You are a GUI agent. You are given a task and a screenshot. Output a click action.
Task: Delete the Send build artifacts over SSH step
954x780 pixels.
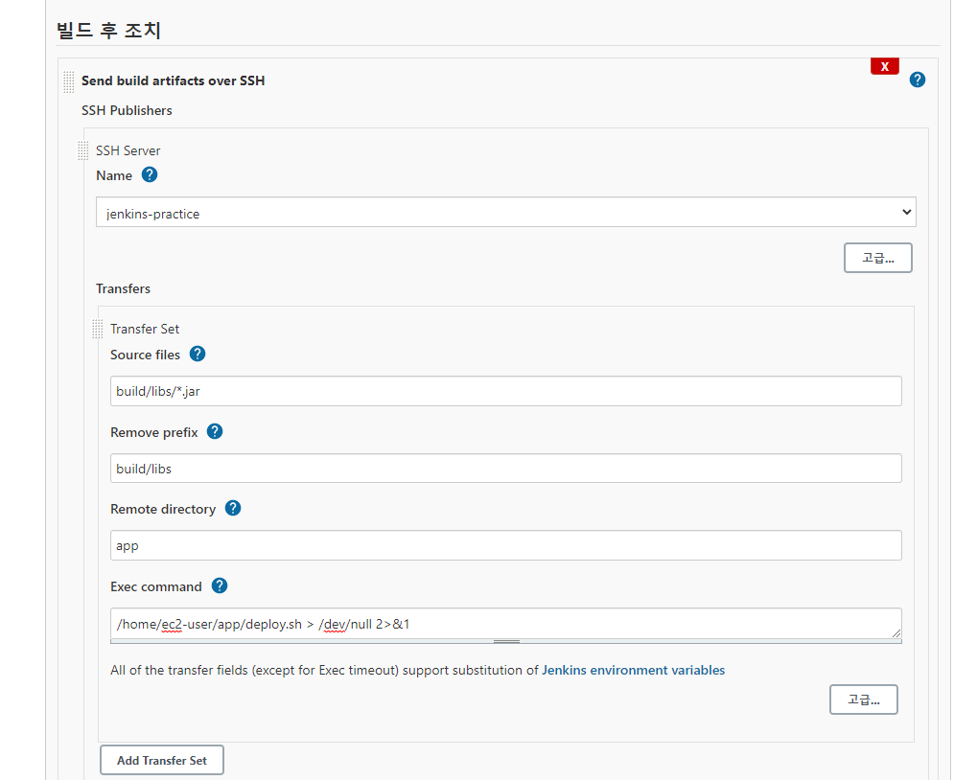pyautogui.click(x=884, y=66)
